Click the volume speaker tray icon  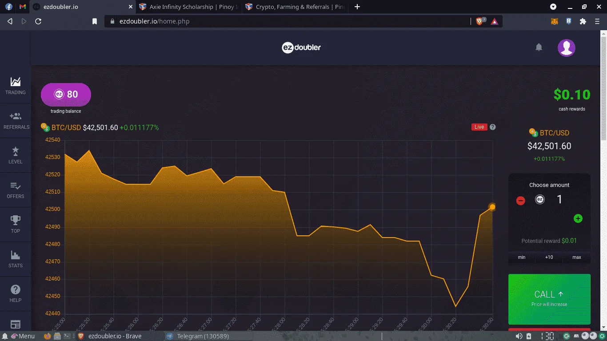tap(518, 336)
